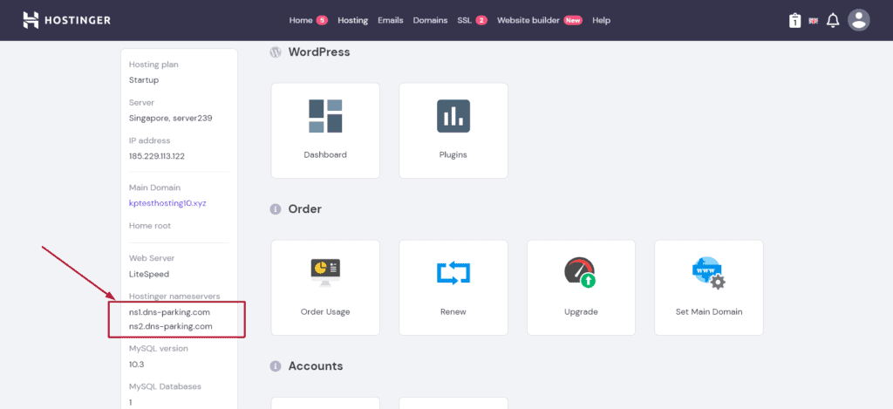Open the Help menu item

(601, 20)
